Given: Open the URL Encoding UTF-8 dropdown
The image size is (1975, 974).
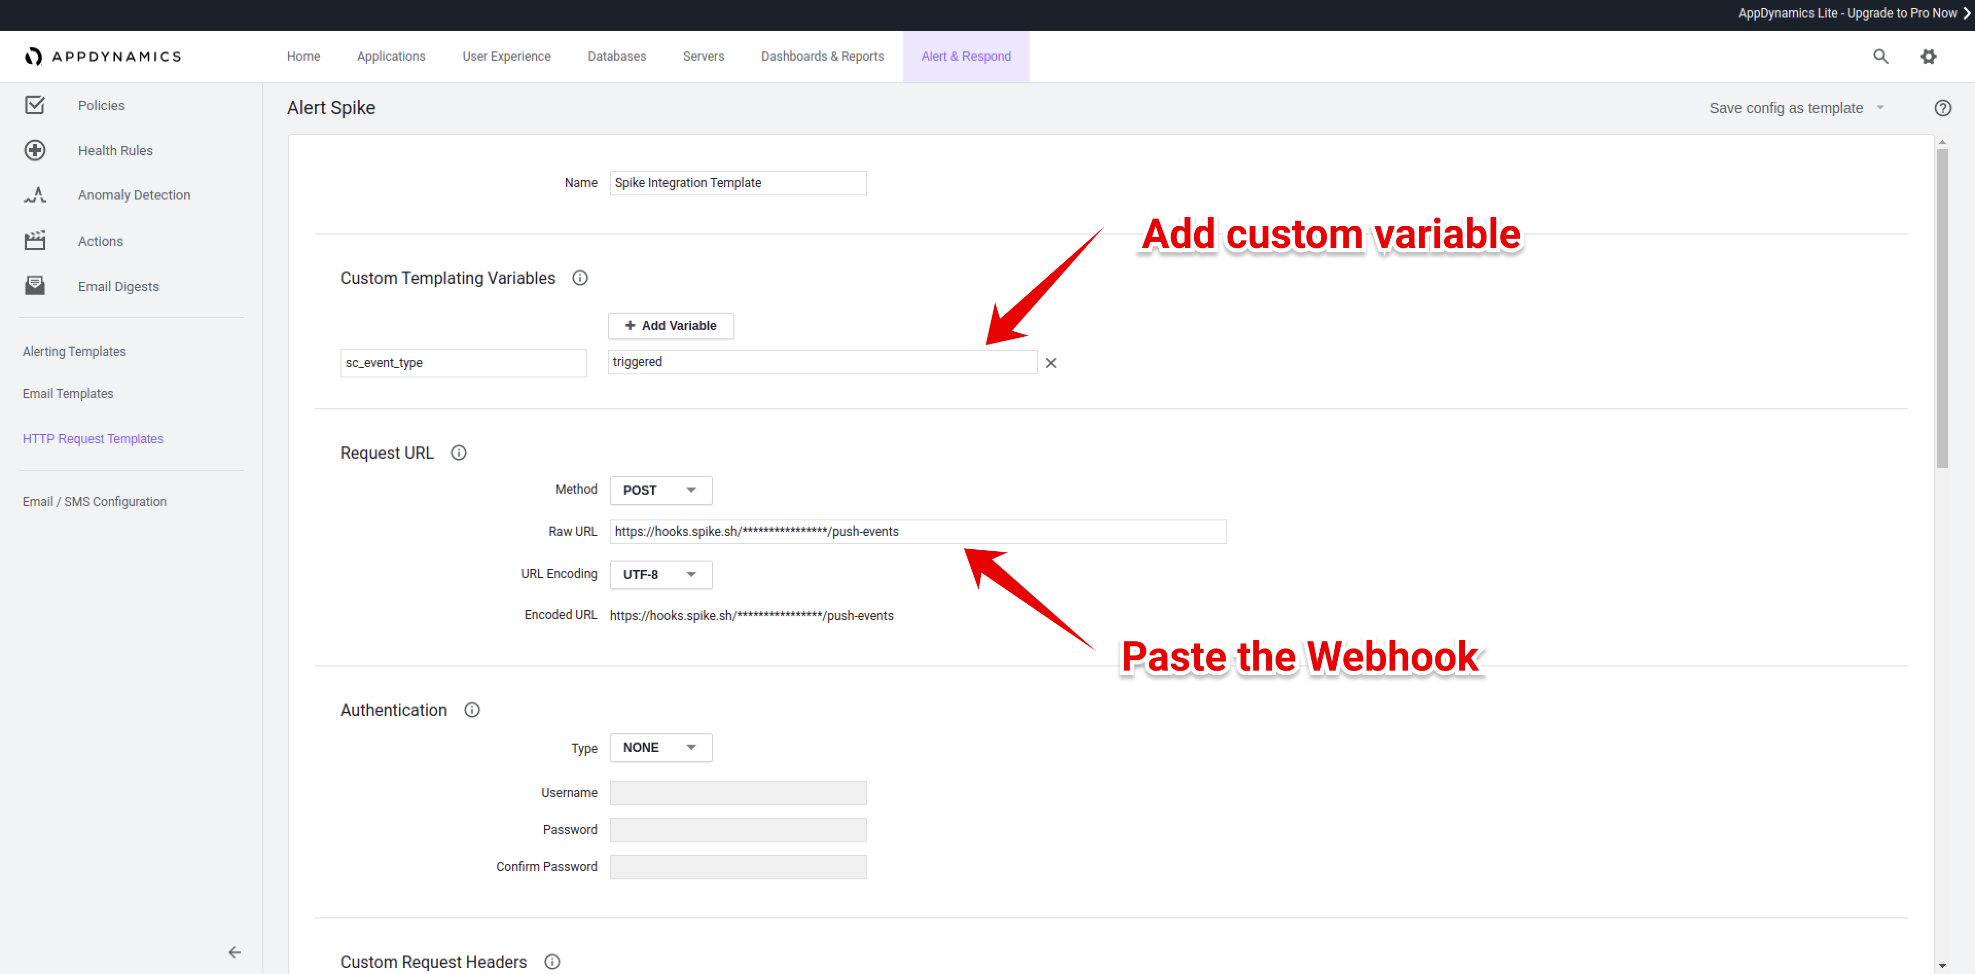Looking at the screenshot, I should [661, 575].
